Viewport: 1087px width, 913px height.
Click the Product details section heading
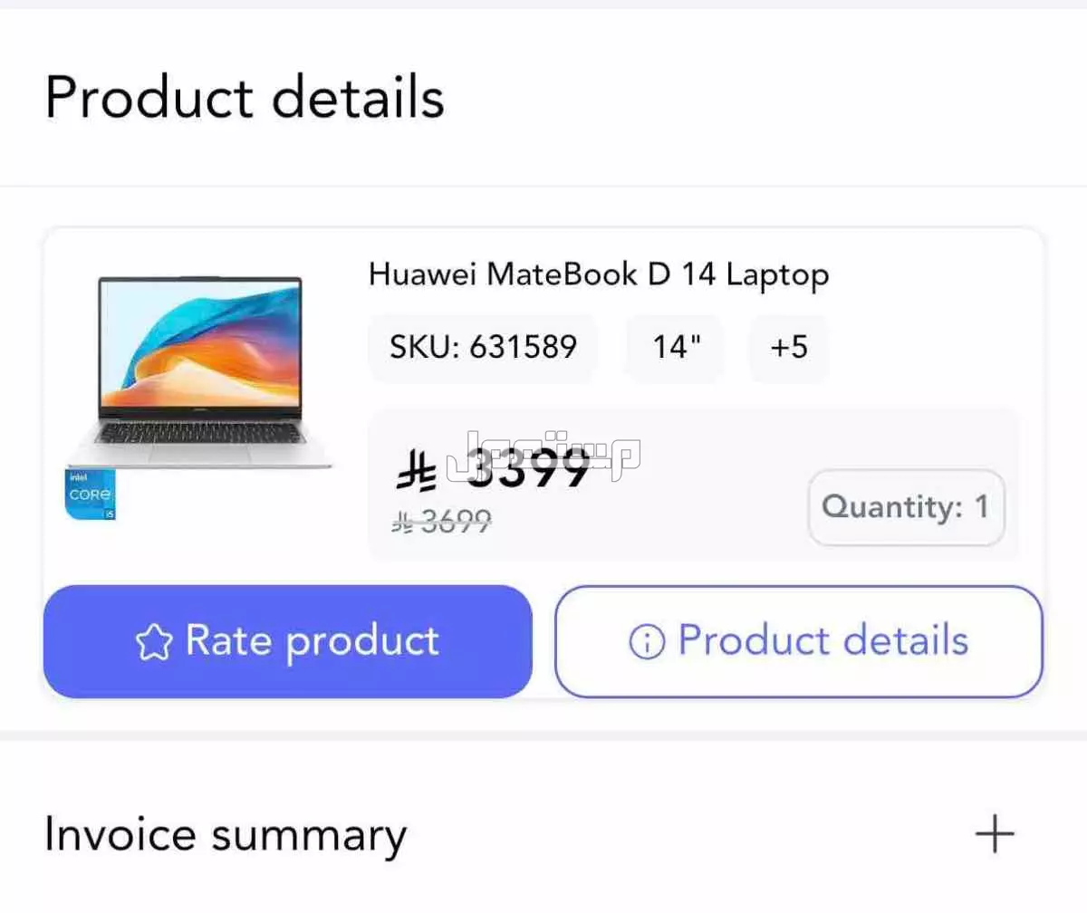245,97
